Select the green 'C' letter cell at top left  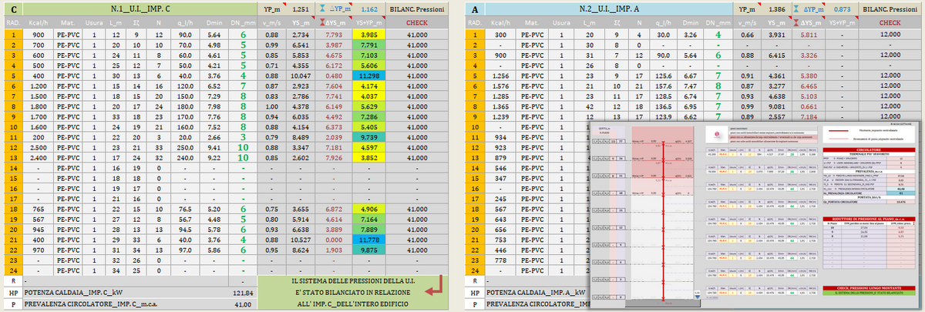coord(12,10)
